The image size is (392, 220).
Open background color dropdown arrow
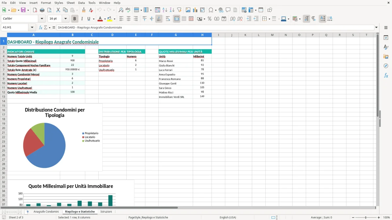(114, 19)
